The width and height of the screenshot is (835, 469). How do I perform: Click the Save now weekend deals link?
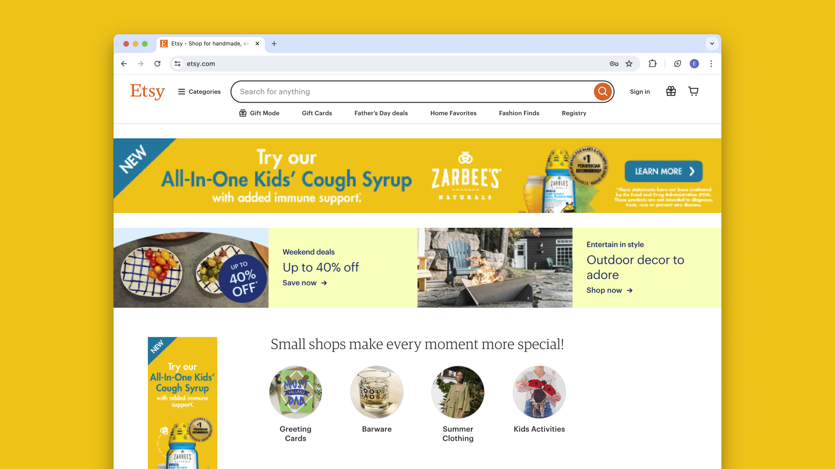pyautogui.click(x=304, y=283)
